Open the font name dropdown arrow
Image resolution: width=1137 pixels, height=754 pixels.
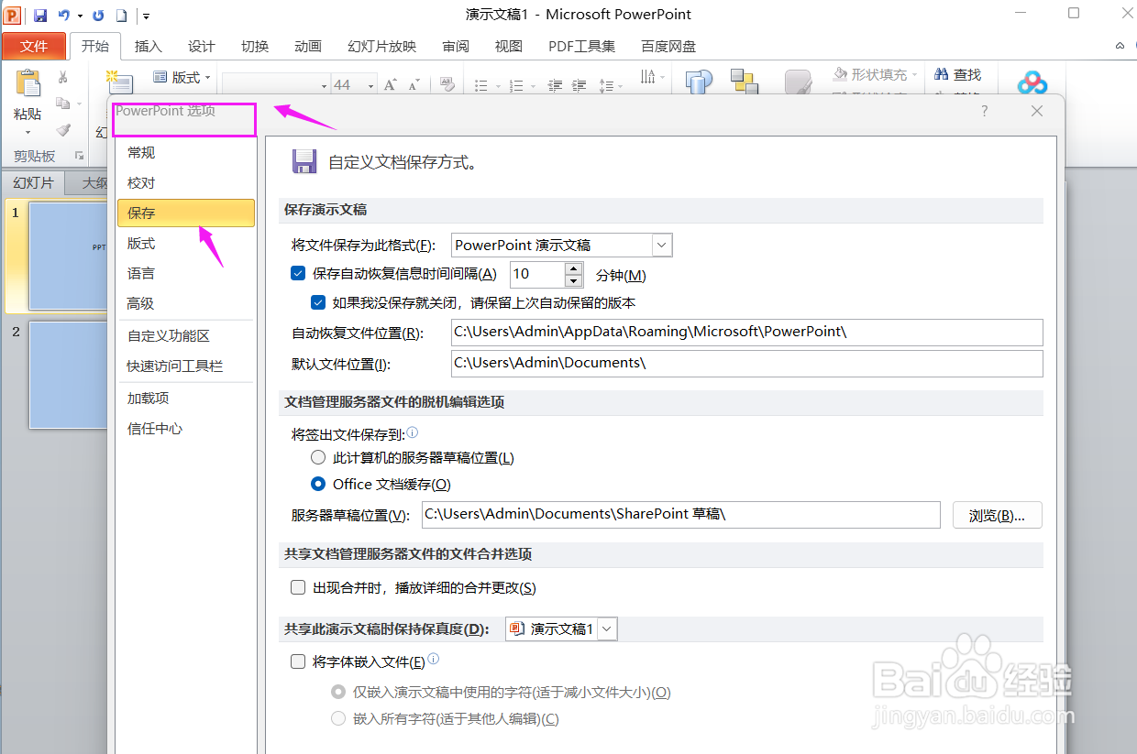325,85
